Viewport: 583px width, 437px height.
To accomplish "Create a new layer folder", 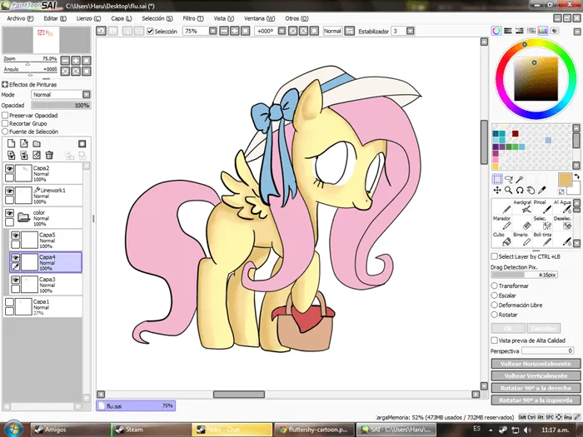I will 37,144.
